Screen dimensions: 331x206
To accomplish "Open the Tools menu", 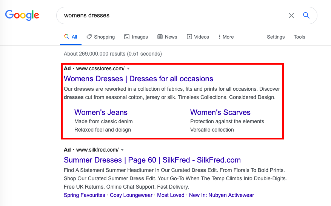I will pyautogui.click(x=299, y=37).
